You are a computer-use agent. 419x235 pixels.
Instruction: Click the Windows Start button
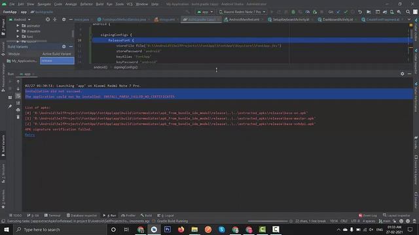pos(6,229)
